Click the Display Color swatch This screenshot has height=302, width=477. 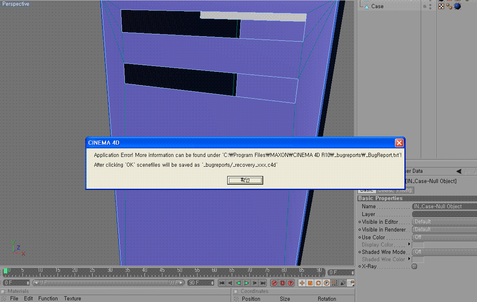tap(418, 245)
